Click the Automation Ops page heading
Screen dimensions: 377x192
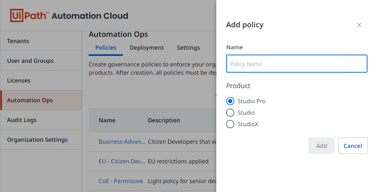click(x=118, y=35)
